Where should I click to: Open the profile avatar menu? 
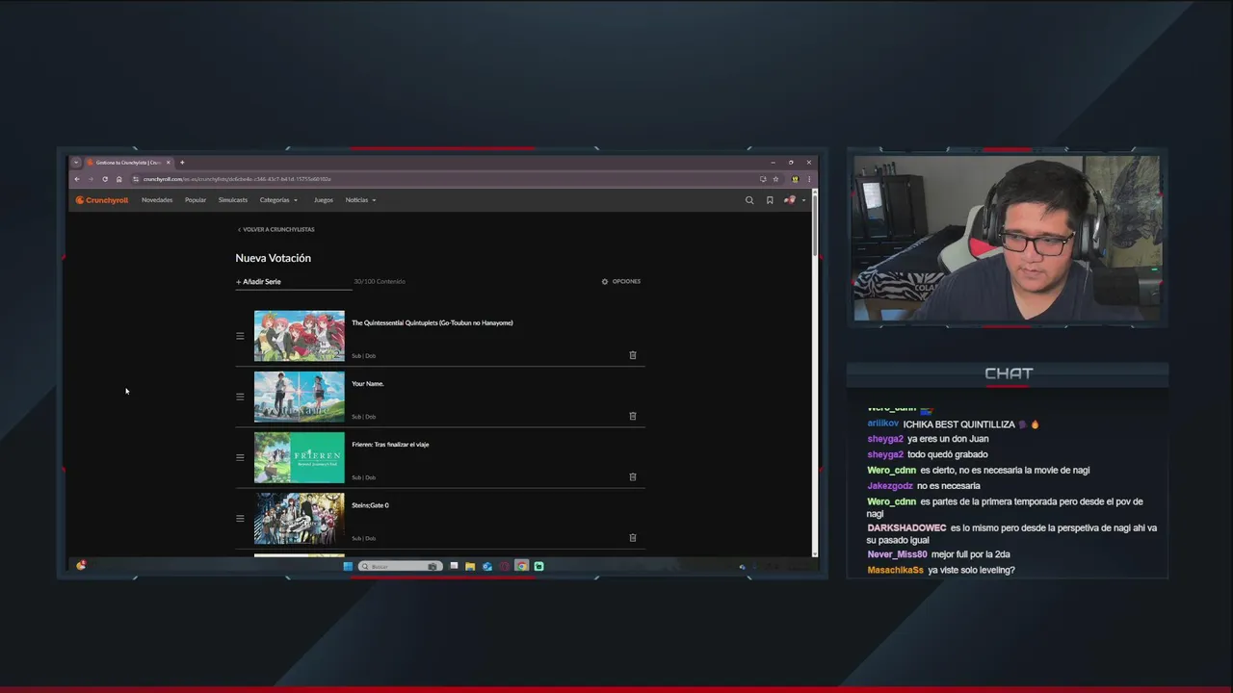click(x=793, y=200)
